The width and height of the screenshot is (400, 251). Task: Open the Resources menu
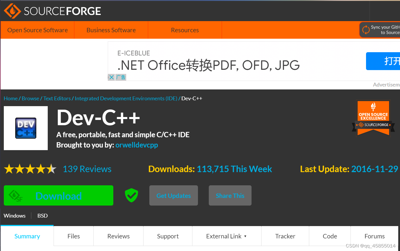[x=185, y=30]
